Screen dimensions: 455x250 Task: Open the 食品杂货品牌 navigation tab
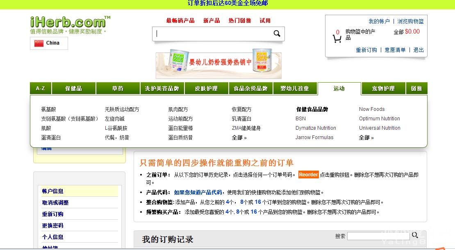[x=251, y=88]
